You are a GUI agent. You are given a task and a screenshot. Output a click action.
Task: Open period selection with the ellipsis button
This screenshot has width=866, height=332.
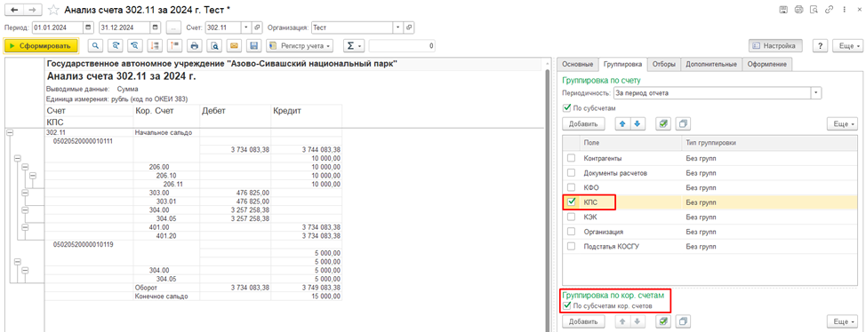pos(173,27)
